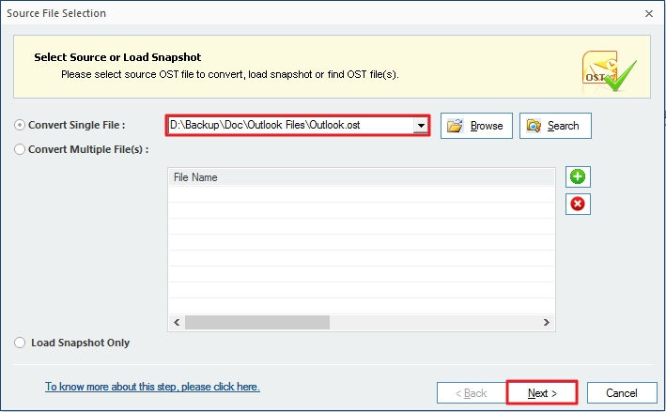The image size is (666, 412).
Task: Expand the source file path dropdown arrow
Action: (421, 126)
